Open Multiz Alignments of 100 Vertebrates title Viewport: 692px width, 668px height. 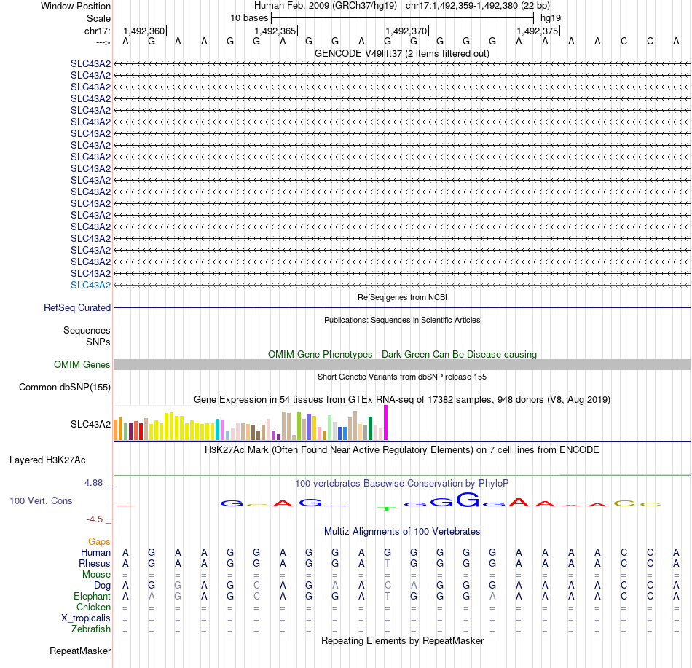pyautogui.click(x=402, y=531)
